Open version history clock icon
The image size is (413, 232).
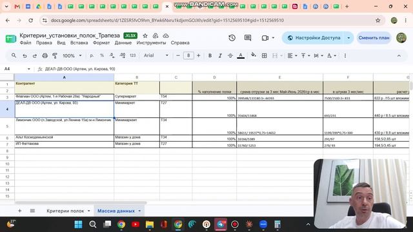(x=232, y=38)
